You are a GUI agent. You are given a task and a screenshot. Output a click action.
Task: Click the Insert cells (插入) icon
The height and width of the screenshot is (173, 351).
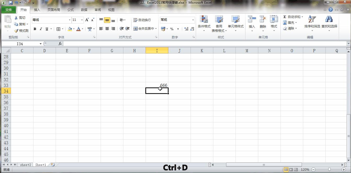click(252, 19)
